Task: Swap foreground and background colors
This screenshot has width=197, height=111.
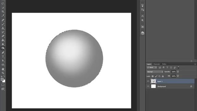Action: [x=4, y=76]
